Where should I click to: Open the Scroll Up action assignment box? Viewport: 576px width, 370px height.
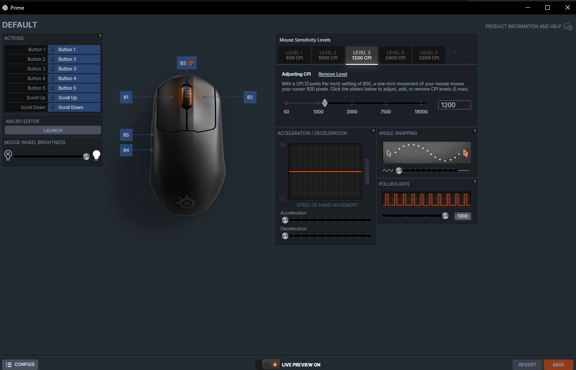74,98
